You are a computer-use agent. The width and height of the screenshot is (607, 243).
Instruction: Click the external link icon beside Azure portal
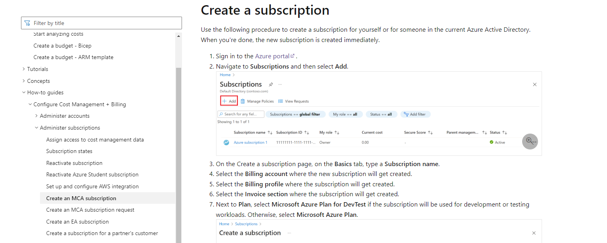click(x=293, y=56)
